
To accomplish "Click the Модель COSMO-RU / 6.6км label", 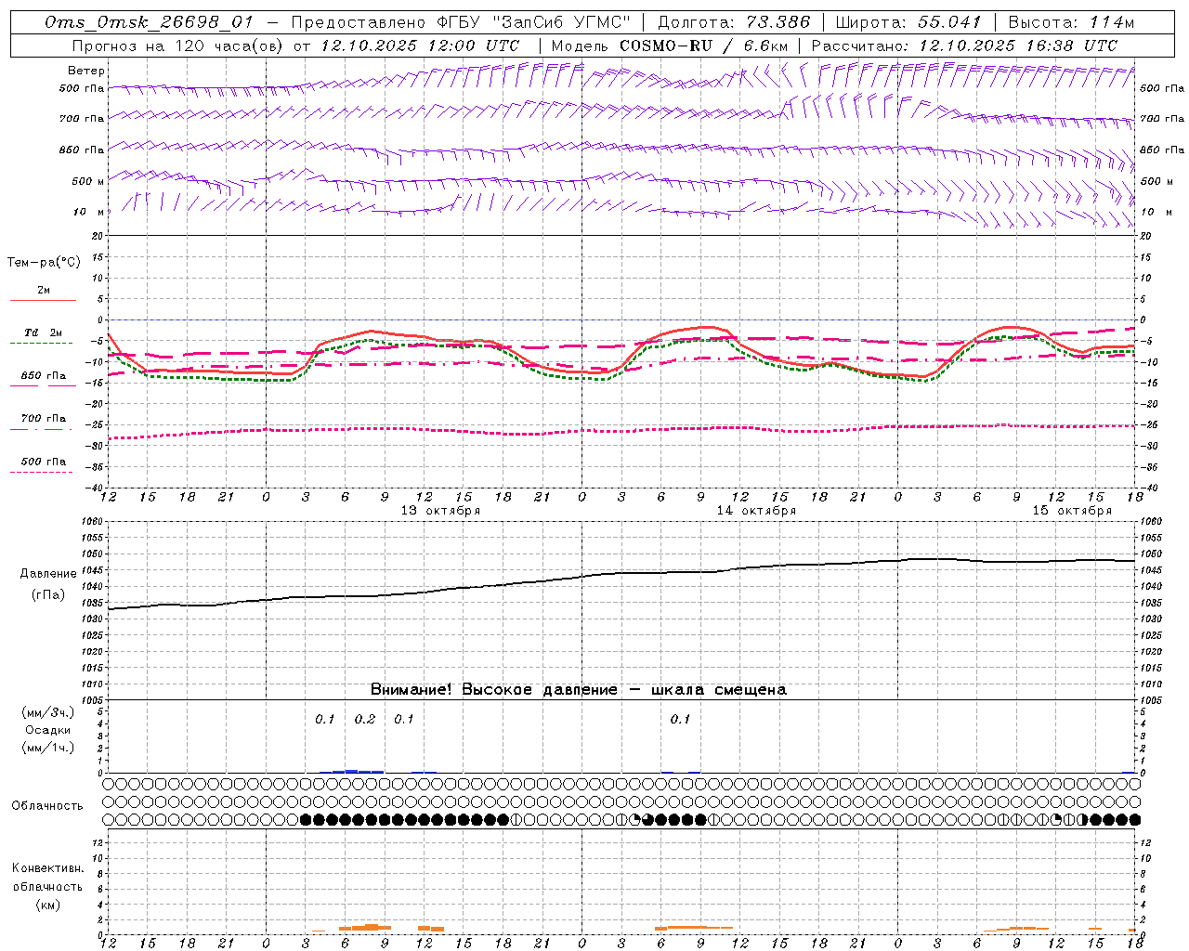I will coord(669,46).
